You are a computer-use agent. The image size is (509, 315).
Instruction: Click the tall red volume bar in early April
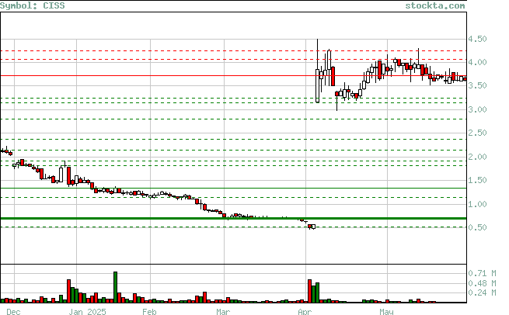point(309,291)
